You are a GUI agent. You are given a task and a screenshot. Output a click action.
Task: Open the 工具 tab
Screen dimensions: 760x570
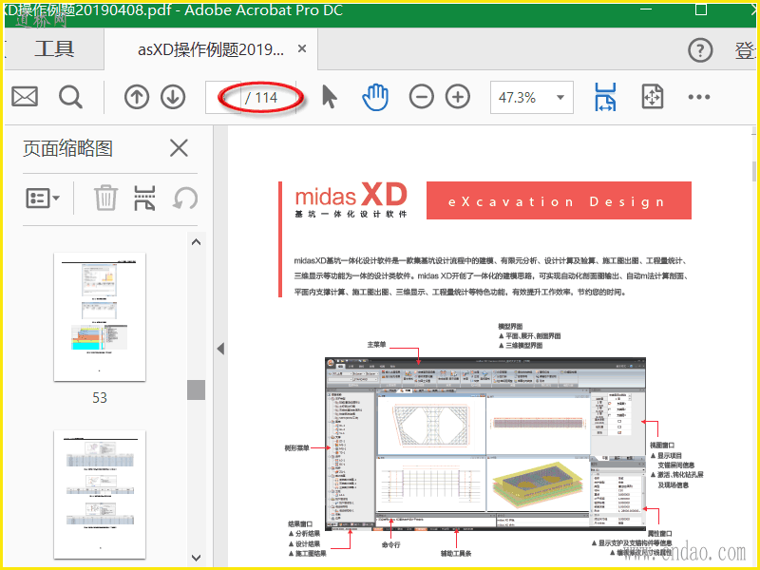(x=54, y=49)
